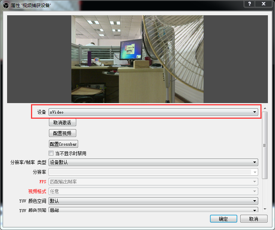Click the scrollbar up arrow
The width and height of the screenshot is (275, 230).
(x=265, y=108)
